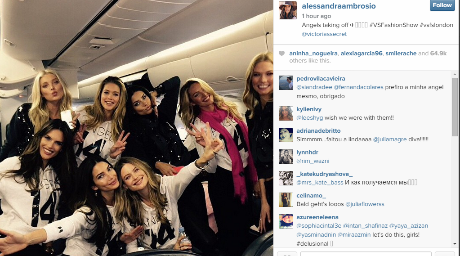Click the @siandradee mention link
460x256 pixels.
pos(314,87)
